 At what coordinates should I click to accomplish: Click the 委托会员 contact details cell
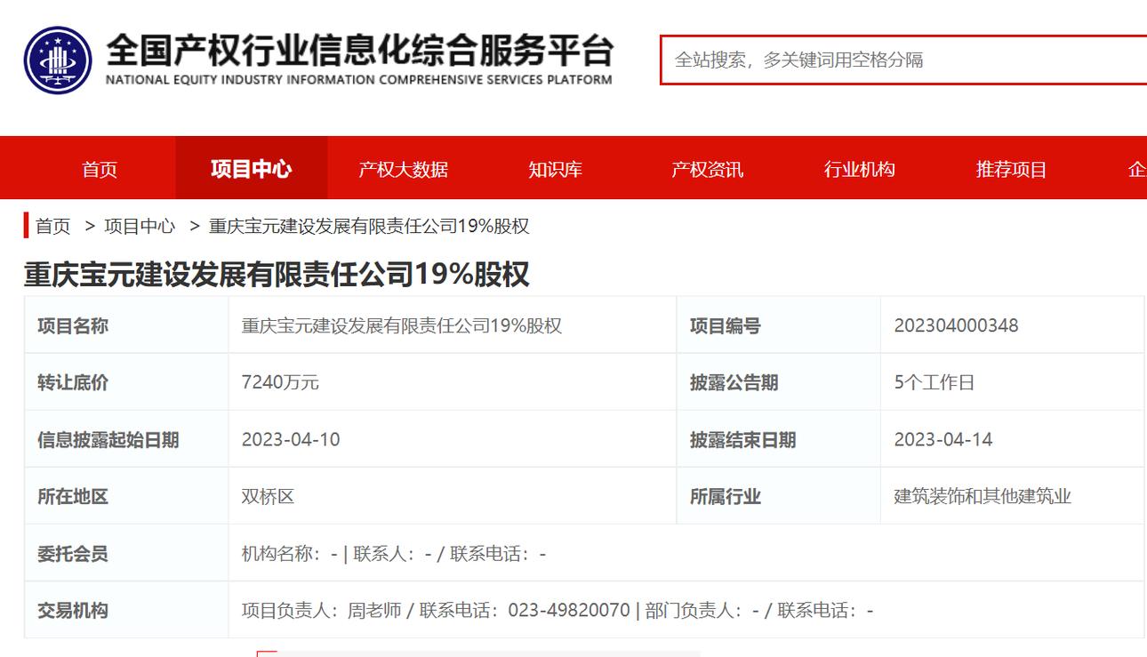(686, 553)
